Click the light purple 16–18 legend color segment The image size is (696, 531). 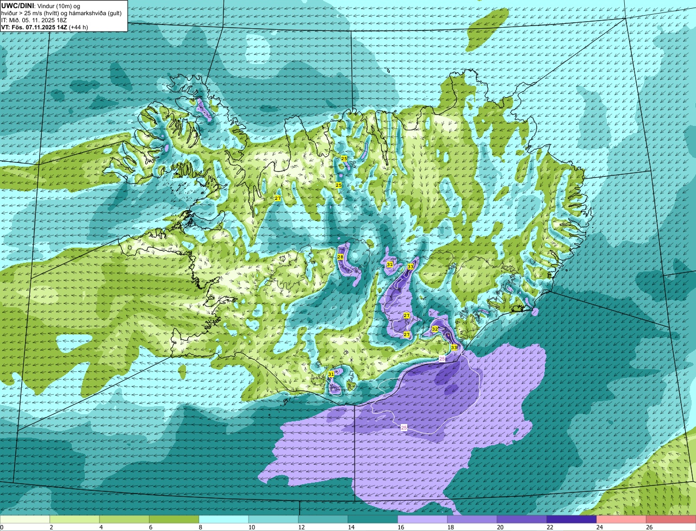(x=422, y=519)
